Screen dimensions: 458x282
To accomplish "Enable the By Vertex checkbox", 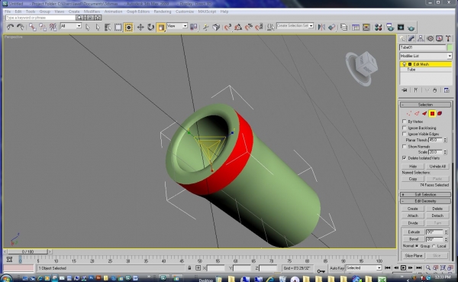I will click(x=405, y=121).
